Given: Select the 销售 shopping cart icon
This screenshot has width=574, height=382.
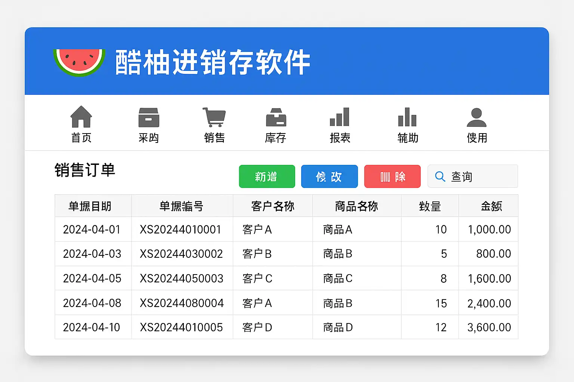Looking at the screenshot, I should [x=214, y=117].
